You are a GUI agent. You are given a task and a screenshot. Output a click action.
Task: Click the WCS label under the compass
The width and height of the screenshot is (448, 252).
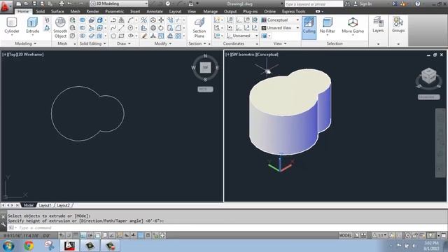point(205,90)
